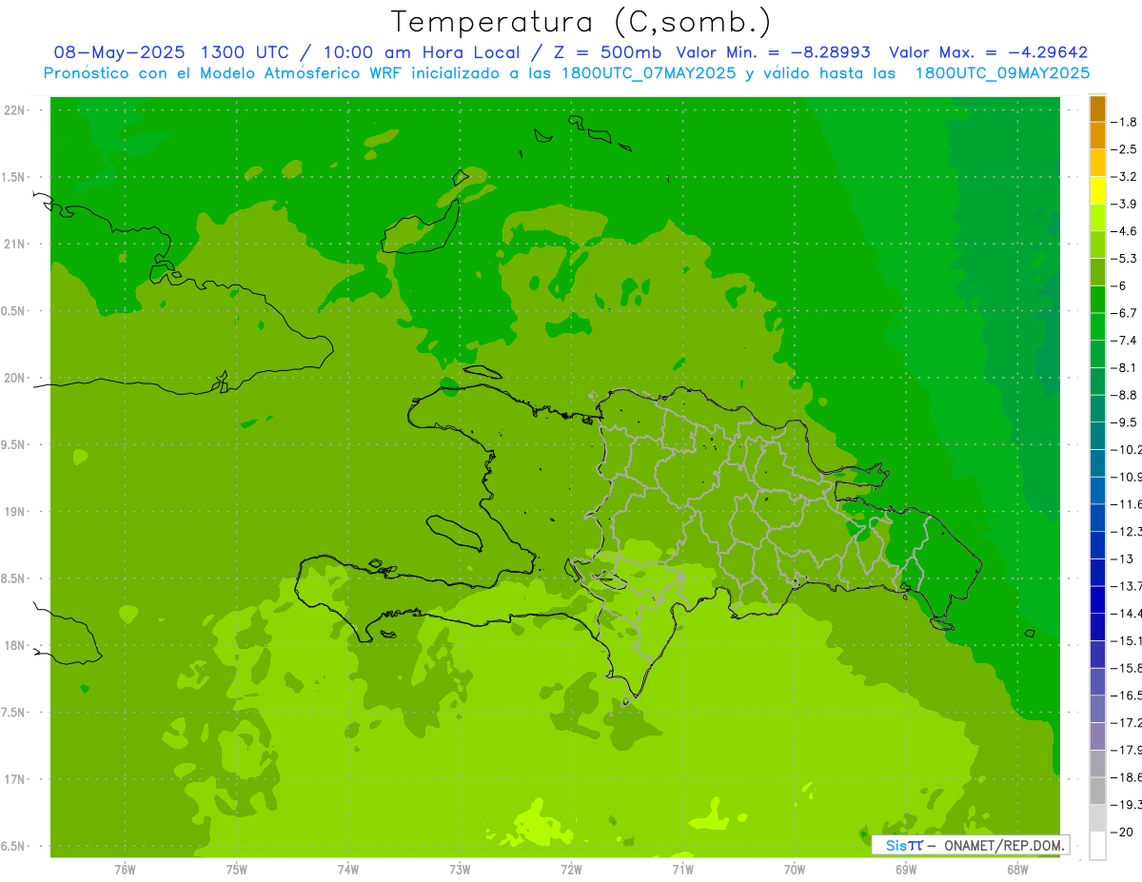Image resolution: width=1142 pixels, height=882 pixels.
Task: Click the "-4.6" colorbar label
Action: [1124, 231]
